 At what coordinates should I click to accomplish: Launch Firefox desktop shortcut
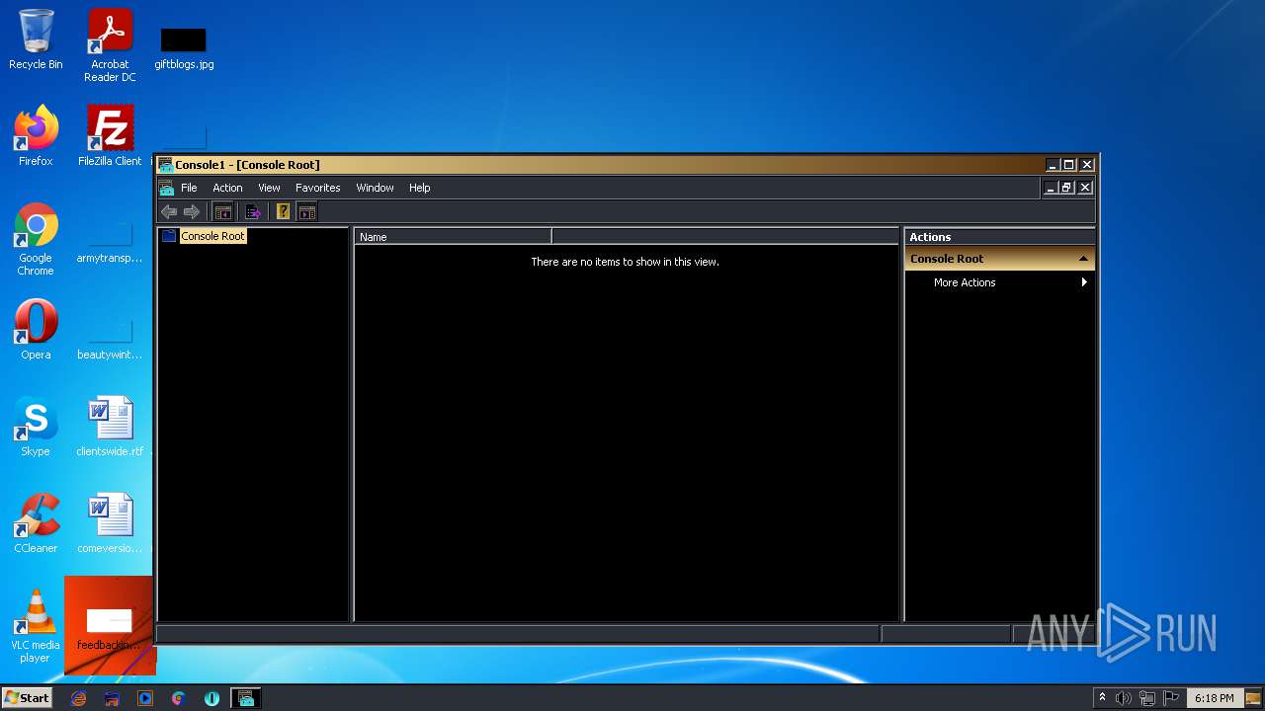pos(36,136)
